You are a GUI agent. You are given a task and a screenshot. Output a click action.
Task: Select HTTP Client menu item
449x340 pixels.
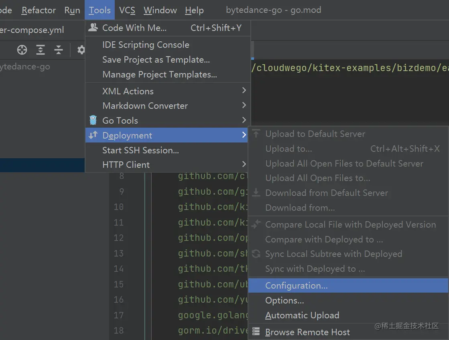point(168,165)
